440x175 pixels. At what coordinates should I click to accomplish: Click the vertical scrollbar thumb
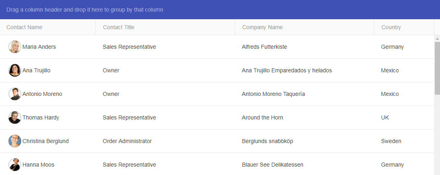pos(437,68)
